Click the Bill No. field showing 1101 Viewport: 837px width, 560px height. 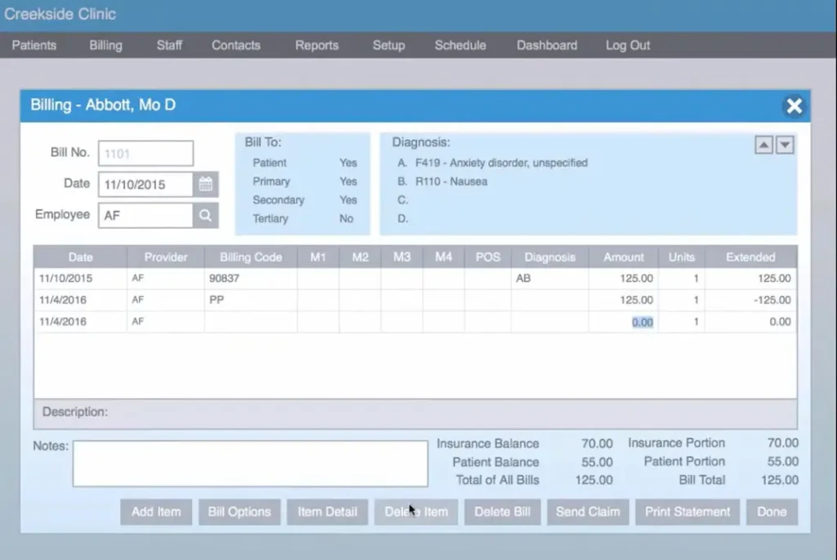point(145,153)
